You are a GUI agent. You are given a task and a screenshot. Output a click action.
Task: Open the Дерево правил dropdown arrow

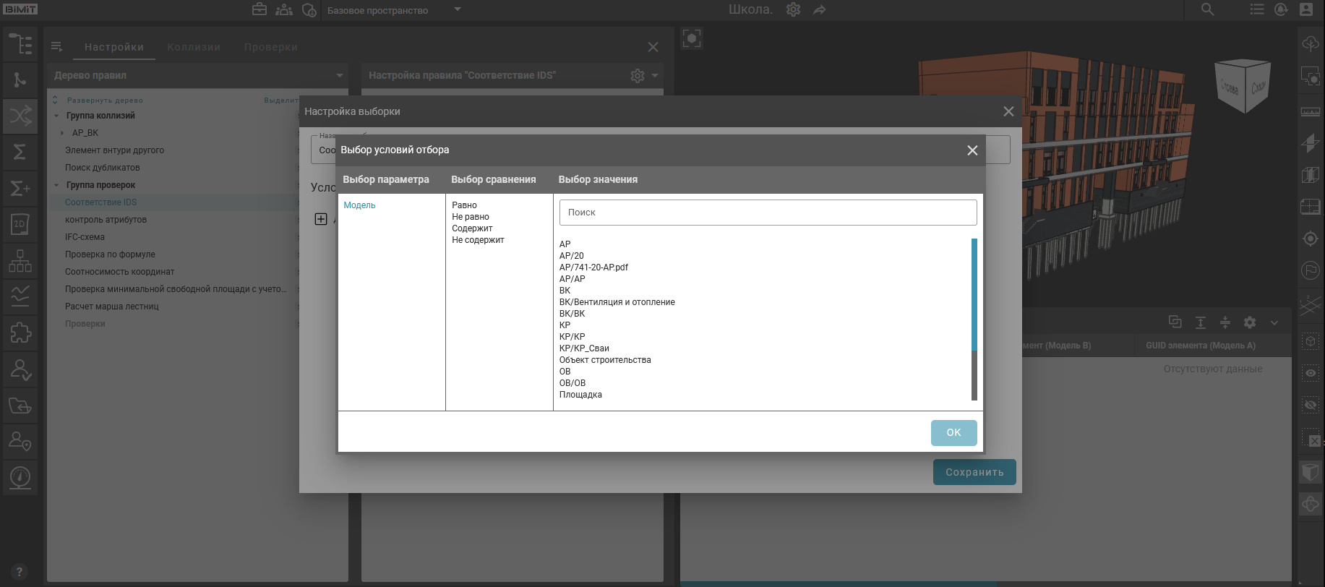click(x=340, y=75)
